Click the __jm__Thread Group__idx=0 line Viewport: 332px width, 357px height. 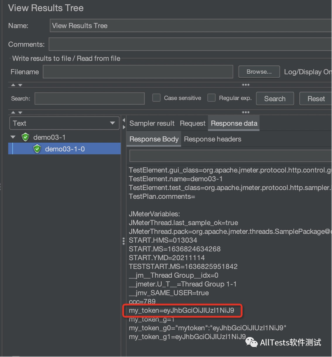[x=174, y=275]
